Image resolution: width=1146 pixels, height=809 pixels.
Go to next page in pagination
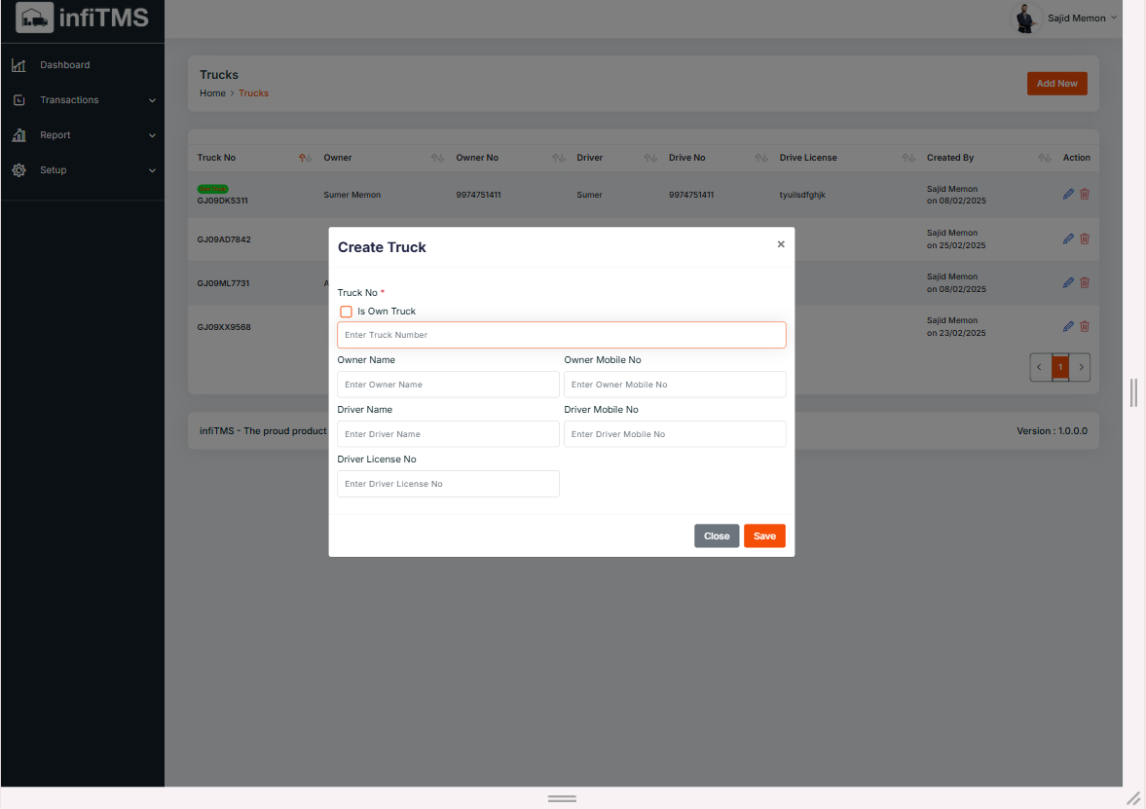click(x=1081, y=367)
